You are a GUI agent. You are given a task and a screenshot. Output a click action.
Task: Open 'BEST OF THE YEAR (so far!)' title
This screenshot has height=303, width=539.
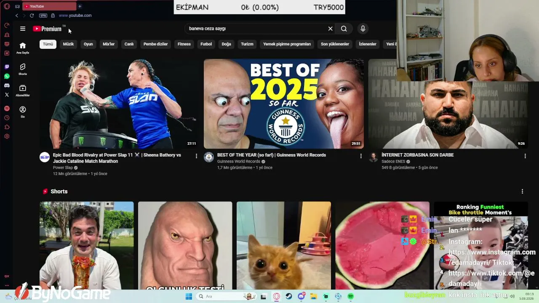tap(272, 155)
